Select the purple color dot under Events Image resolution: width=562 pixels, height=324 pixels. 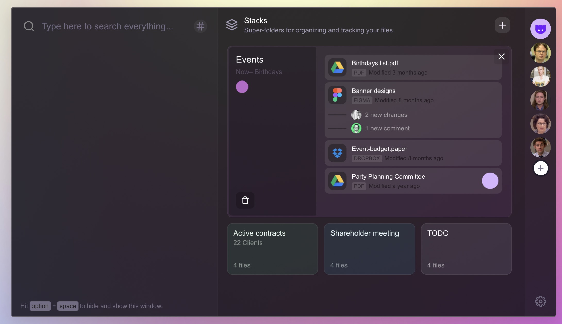[242, 87]
